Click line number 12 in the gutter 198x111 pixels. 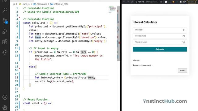(x=16, y=52)
